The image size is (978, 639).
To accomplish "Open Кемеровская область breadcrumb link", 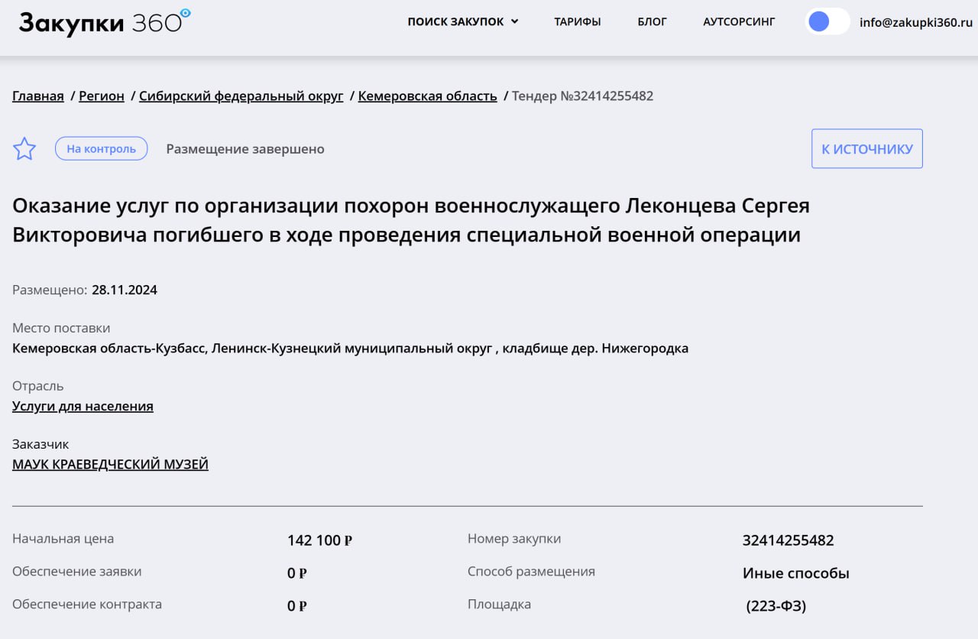I will click(x=427, y=96).
